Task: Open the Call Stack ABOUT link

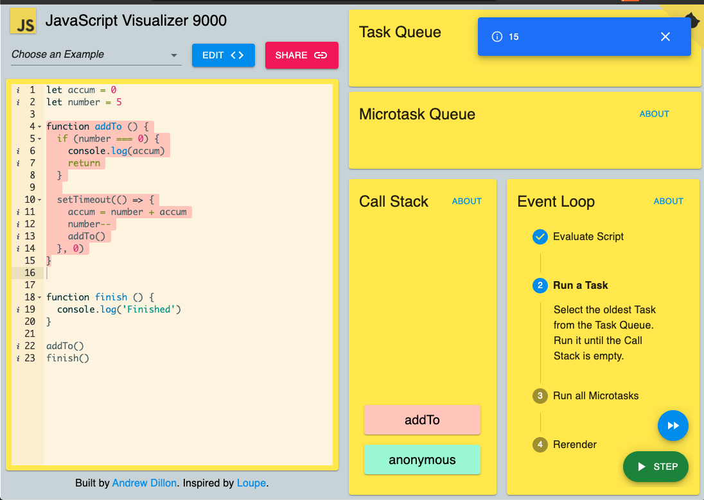Action: [x=466, y=202]
